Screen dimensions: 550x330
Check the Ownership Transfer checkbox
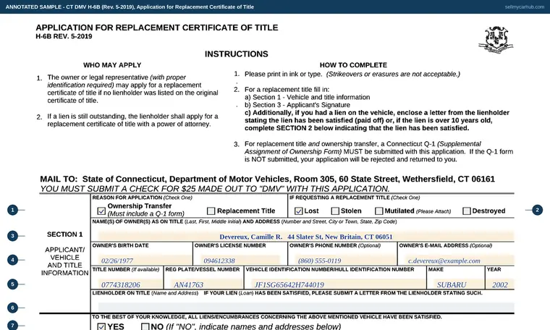pos(101,211)
